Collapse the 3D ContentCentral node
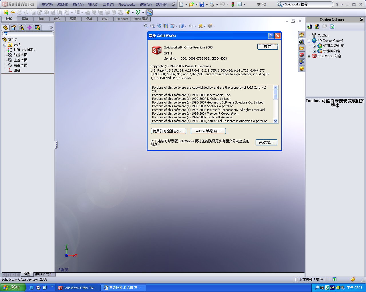This screenshot has height=292, width=366. point(309,41)
